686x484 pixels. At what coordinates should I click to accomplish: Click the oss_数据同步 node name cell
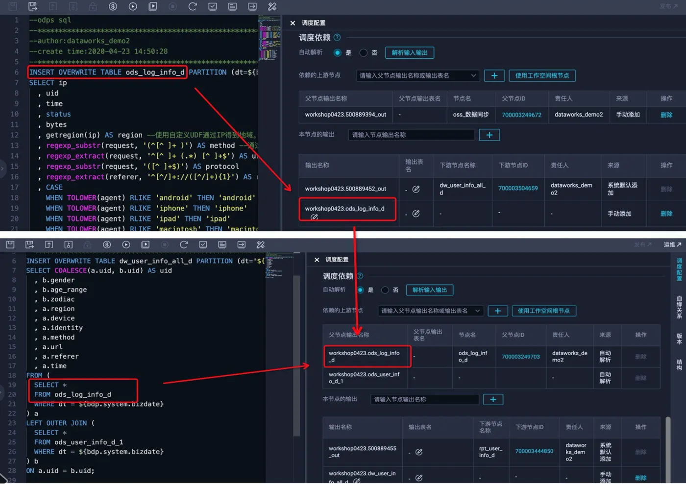471,115
